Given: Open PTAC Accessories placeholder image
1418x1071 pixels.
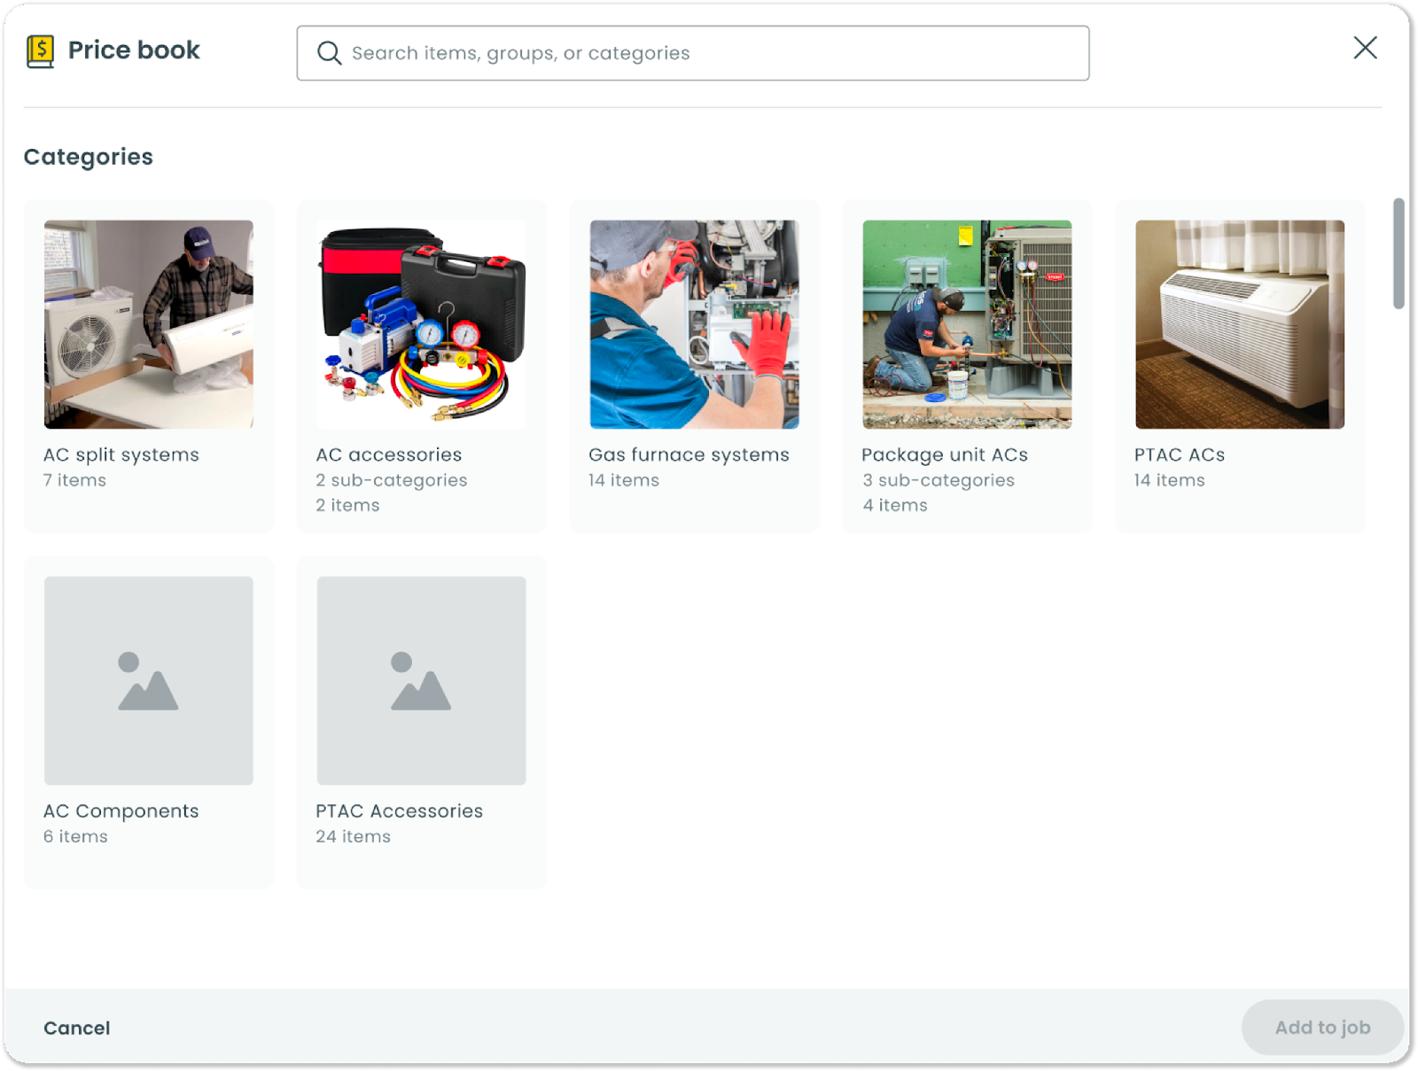Looking at the screenshot, I should tap(421, 680).
